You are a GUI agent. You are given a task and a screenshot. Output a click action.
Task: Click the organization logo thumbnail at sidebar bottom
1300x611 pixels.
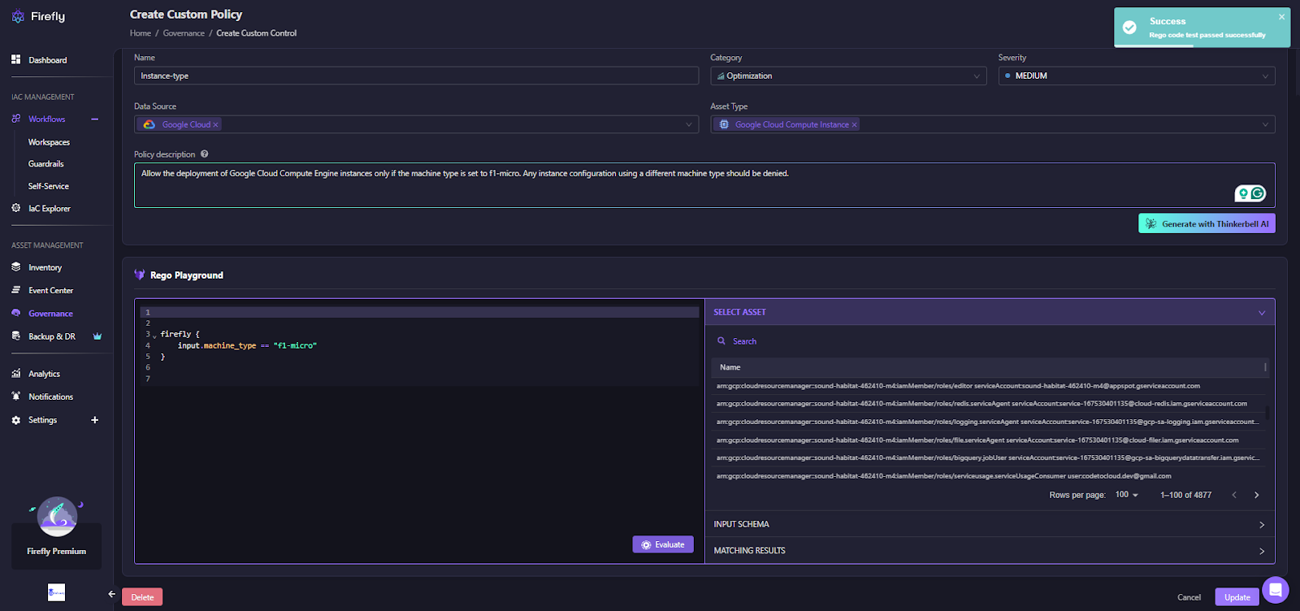click(x=56, y=592)
